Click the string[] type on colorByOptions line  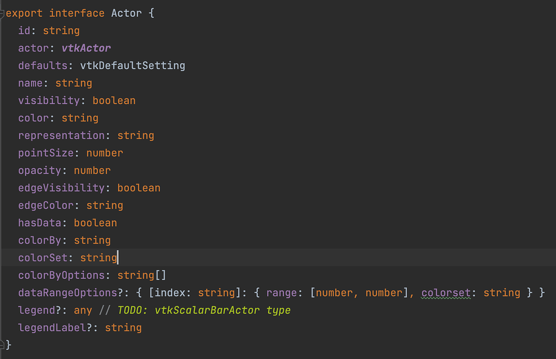(140, 275)
